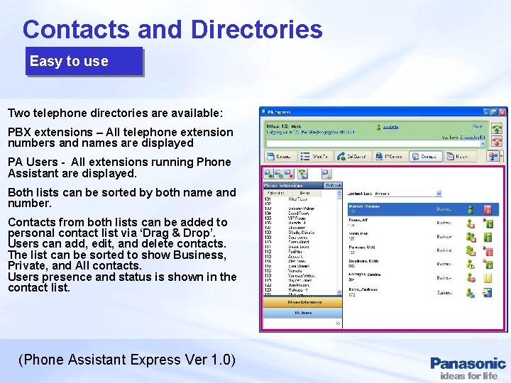Click the double-chevron expander below PA Users
This screenshot has width=511, height=383.
pyautogui.click(x=338, y=323)
